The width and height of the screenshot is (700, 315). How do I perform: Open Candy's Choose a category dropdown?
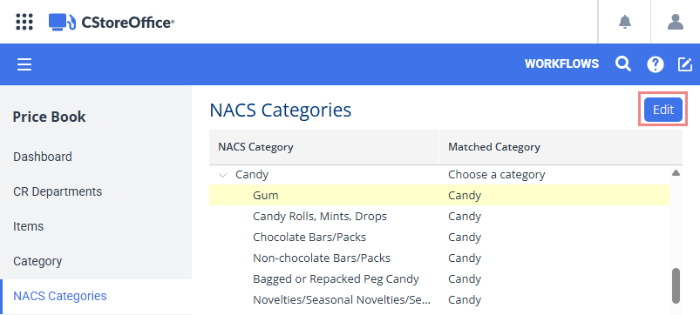coord(496,175)
